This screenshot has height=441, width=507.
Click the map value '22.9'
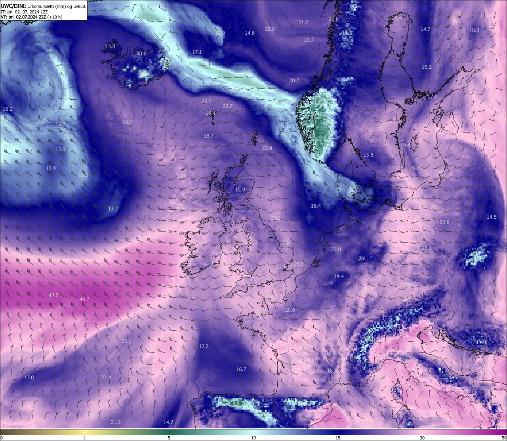click(x=267, y=148)
